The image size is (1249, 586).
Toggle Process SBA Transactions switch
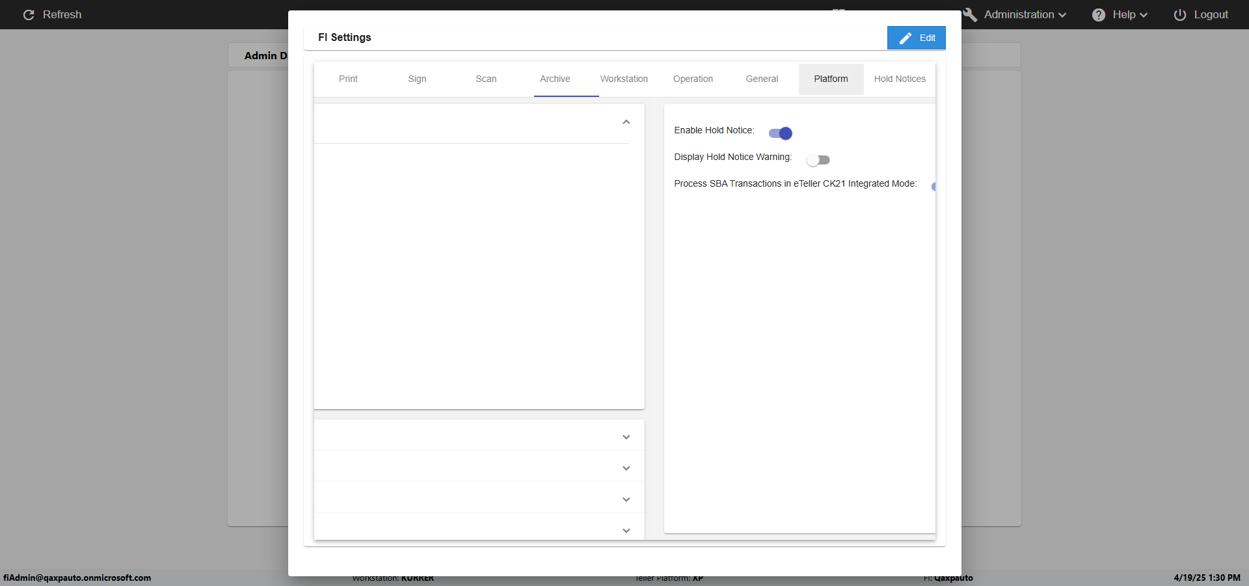[933, 187]
